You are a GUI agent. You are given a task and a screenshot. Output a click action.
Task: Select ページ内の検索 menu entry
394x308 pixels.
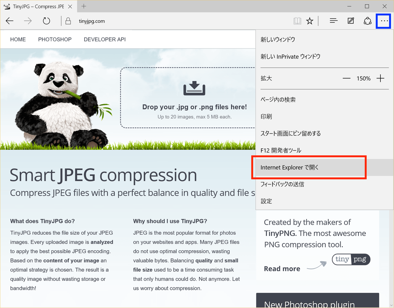(324, 99)
